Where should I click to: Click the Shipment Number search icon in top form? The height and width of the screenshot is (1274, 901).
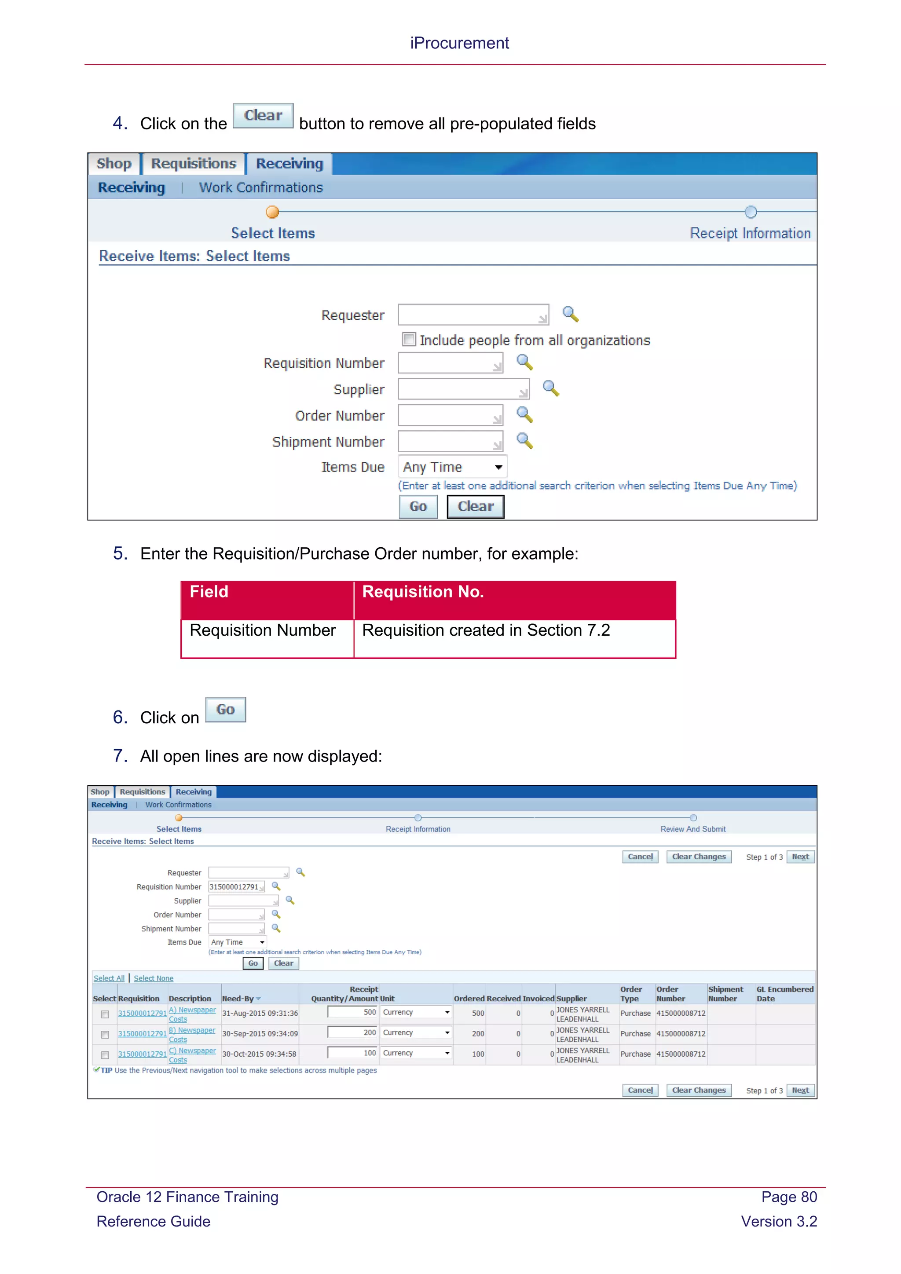tap(524, 440)
